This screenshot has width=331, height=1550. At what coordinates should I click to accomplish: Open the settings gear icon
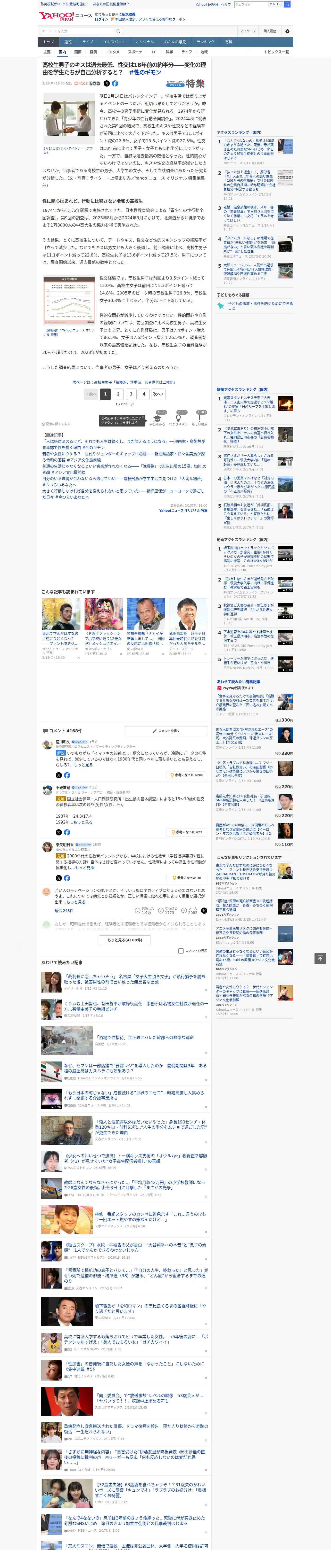tap(287, 31)
